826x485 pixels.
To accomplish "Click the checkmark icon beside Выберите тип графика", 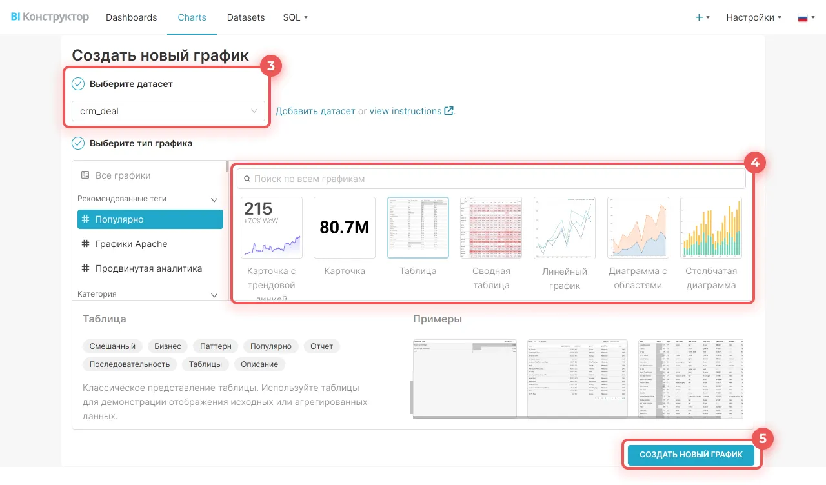I will coord(78,143).
